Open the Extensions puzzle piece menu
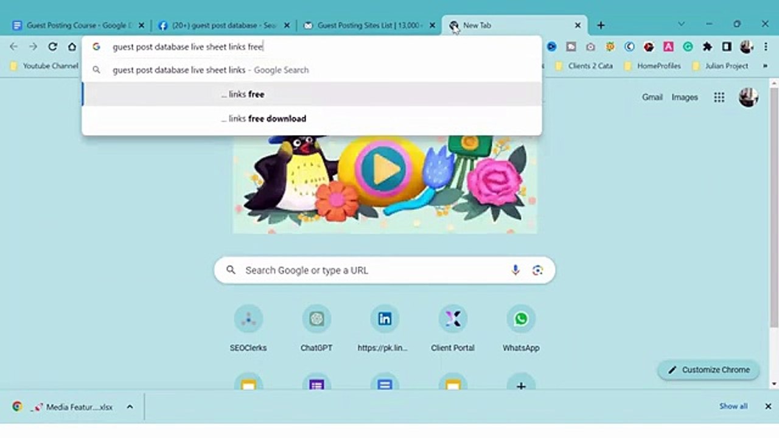The height and width of the screenshot is (438, 779). [707, 46]
